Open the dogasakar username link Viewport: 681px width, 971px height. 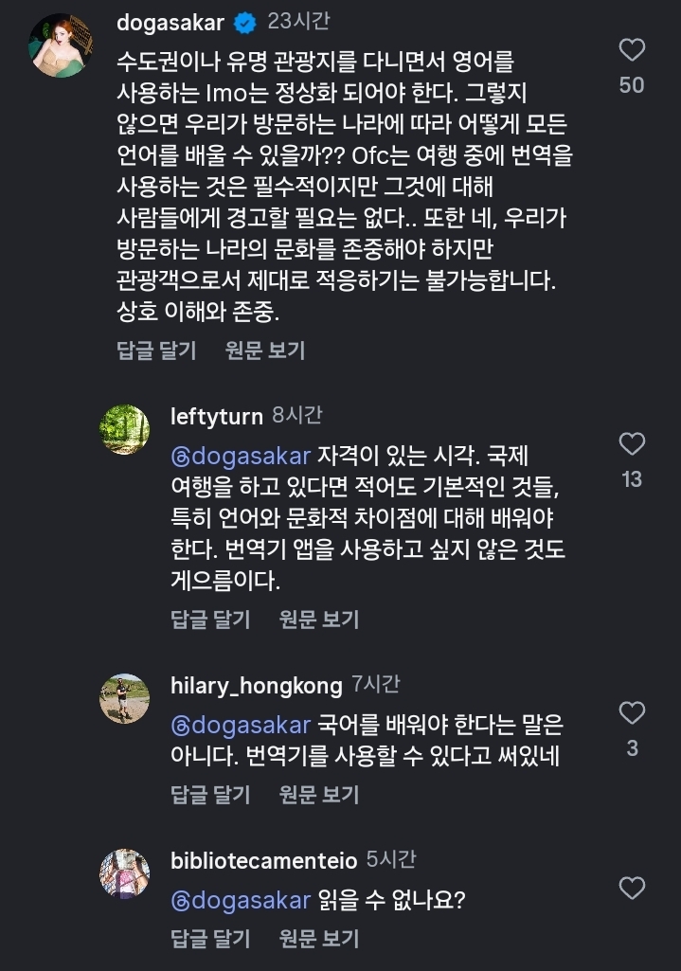(x=170, y=23)
